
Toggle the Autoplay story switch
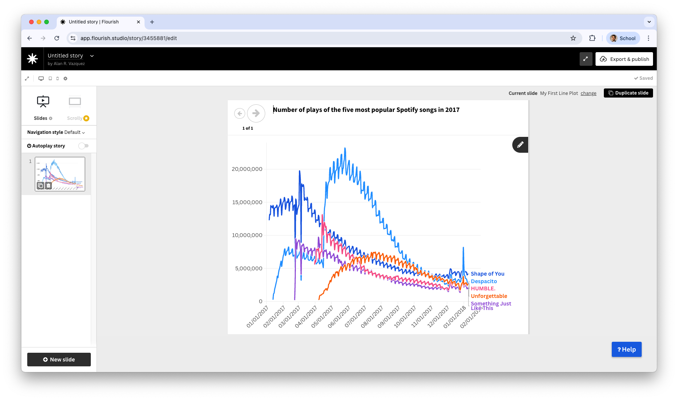(x=83, y=146)
